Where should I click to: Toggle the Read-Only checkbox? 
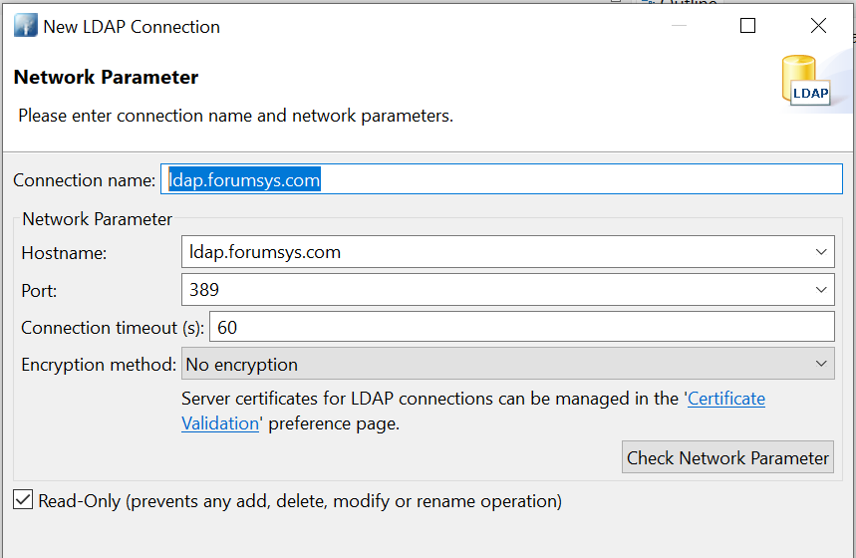(x=23, y=500)
